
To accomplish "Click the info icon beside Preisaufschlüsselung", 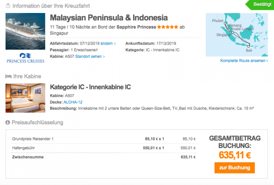I will tap(8, 122).
